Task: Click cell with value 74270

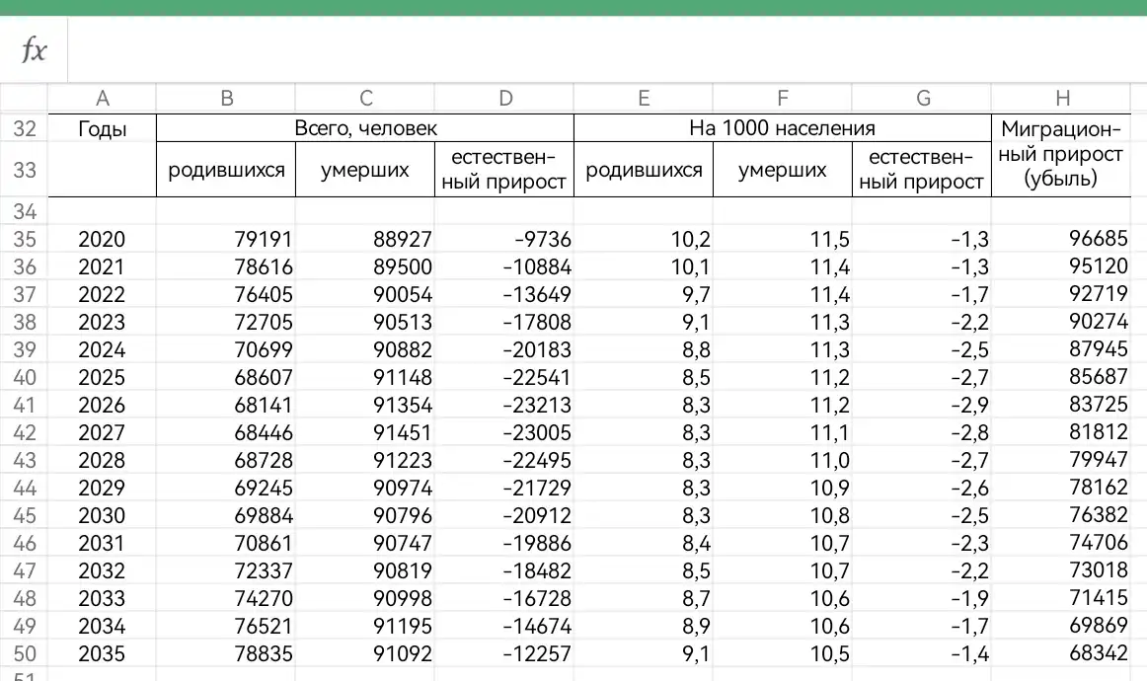Action: [226, 599]
